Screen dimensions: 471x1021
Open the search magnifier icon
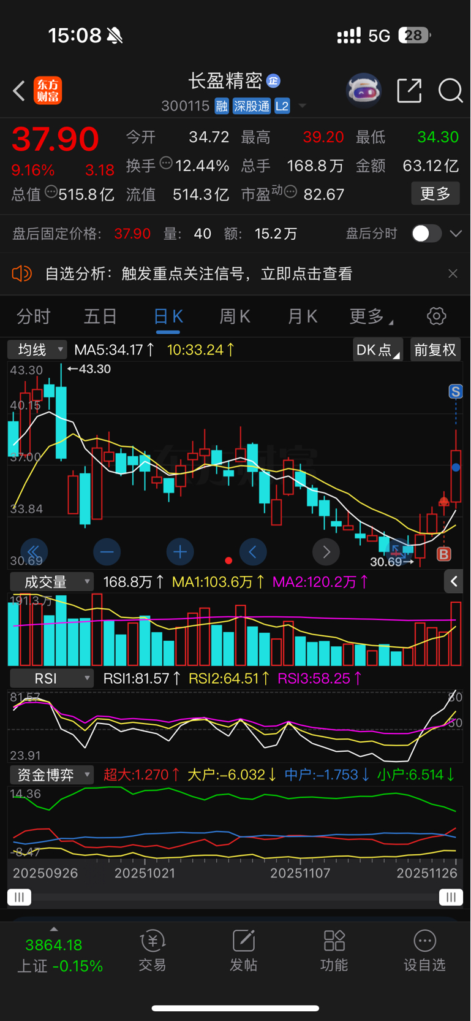click(x=450, y=91)
